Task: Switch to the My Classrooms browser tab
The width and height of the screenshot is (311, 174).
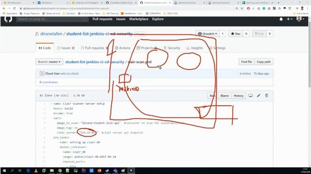Action: (x=18, y=3)
